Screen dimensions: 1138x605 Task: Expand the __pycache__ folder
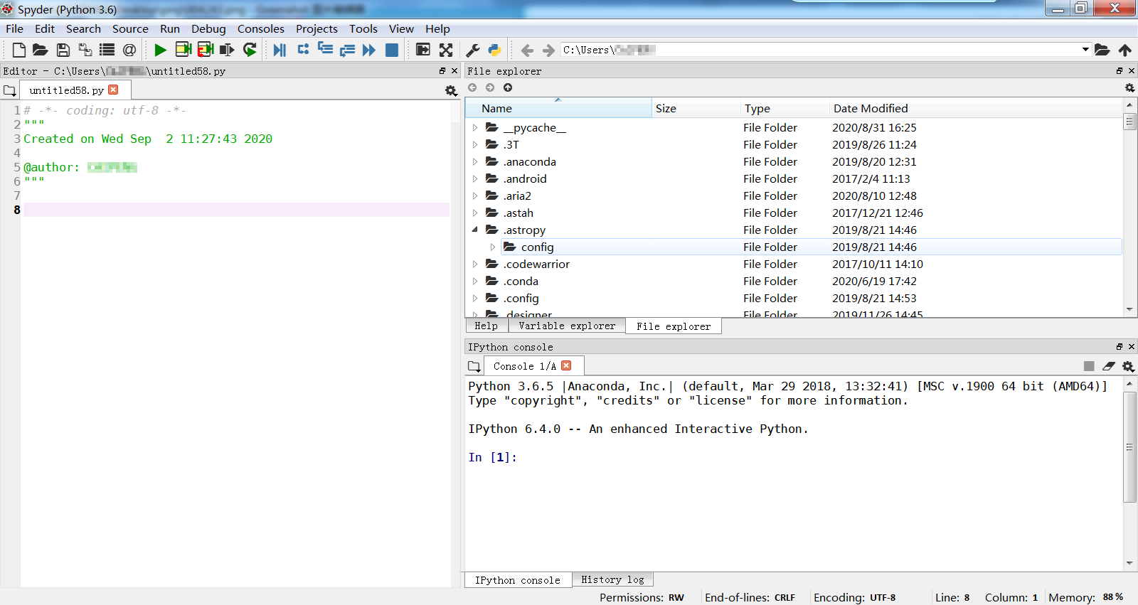coord(475,128)
